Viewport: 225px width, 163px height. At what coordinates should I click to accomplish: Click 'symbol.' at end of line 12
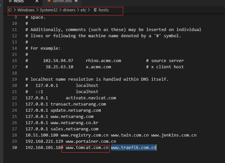(x=172, y=36)
